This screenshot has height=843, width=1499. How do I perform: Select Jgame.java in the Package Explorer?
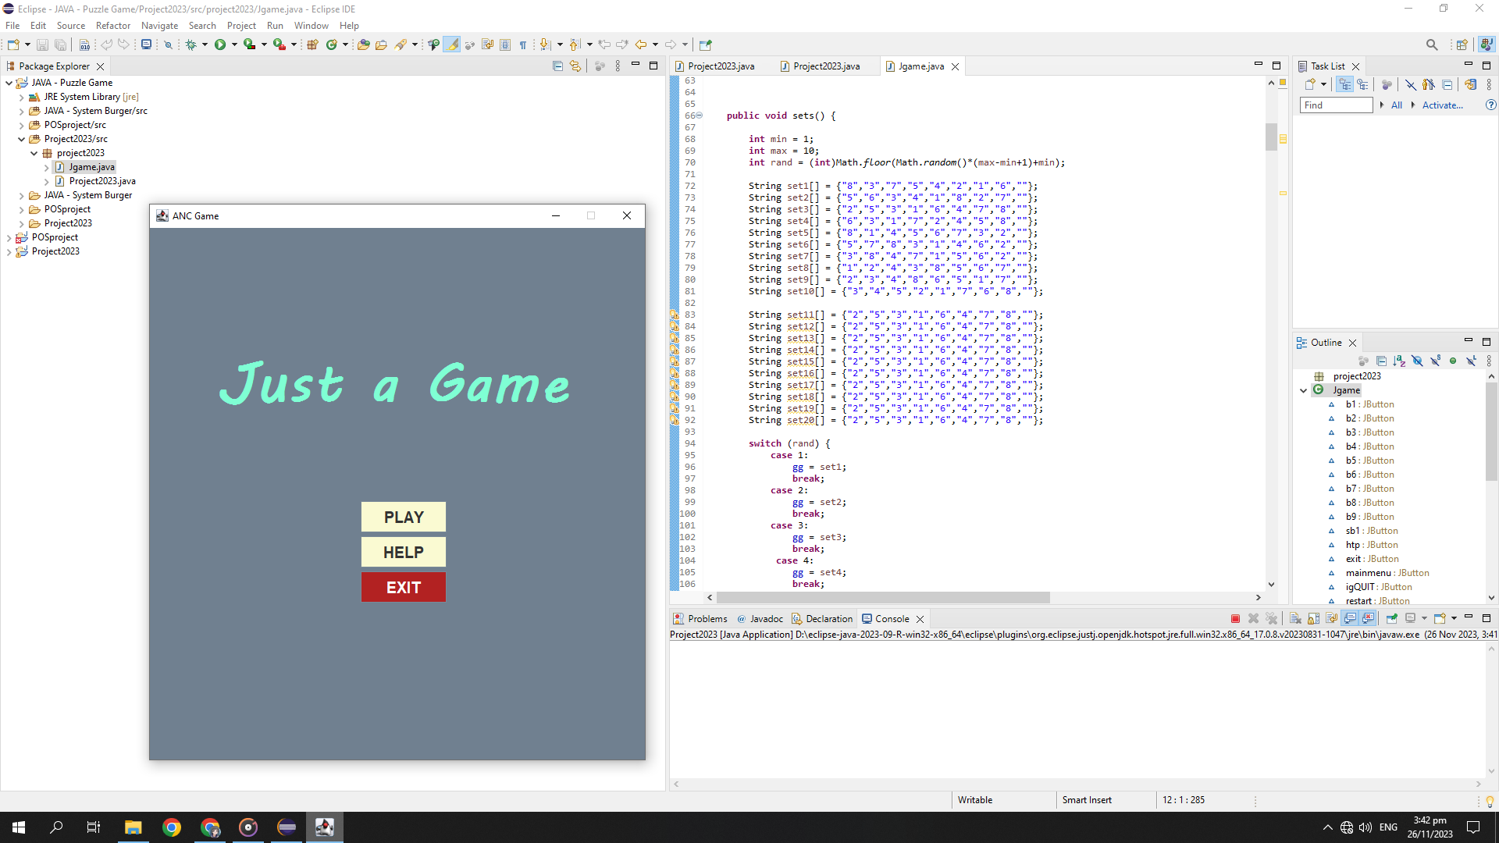[x=92, y=167]
